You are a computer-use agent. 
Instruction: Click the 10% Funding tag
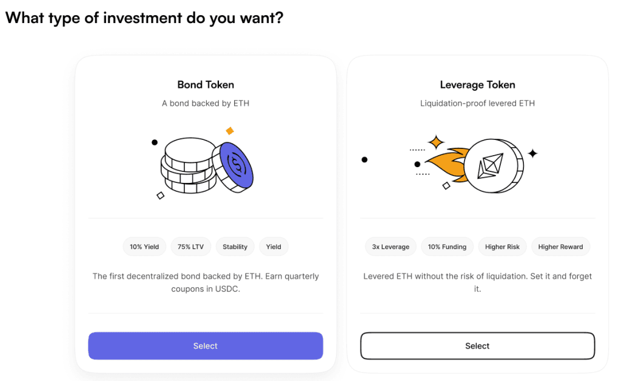pyautogui.click(x=447, y=247)
